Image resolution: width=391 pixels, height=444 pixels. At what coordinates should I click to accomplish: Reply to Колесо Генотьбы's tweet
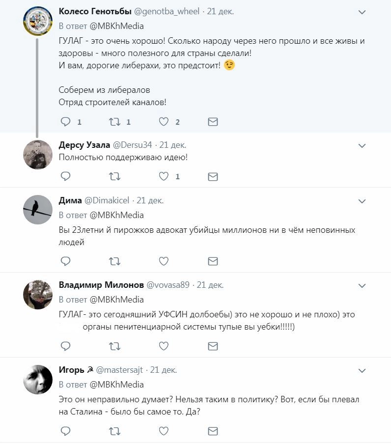click(x=65, y=122)
